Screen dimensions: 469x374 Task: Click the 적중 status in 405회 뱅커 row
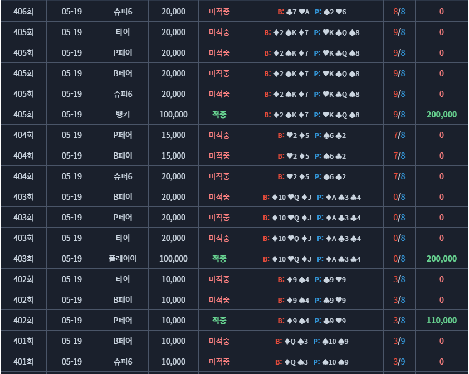tap(219, 115)
